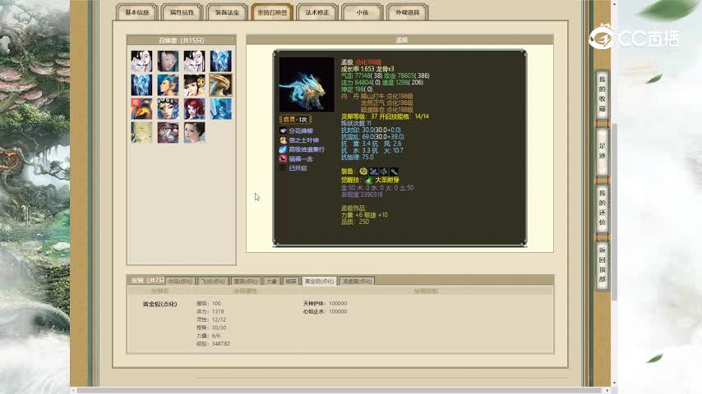Select the blue-haired merman pet portrait
This screenshot has width=702, height=394.
click(x=168, y=85)
